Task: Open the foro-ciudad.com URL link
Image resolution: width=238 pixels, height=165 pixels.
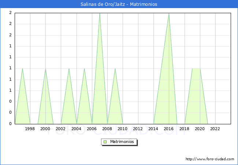Action: point(210,159)
